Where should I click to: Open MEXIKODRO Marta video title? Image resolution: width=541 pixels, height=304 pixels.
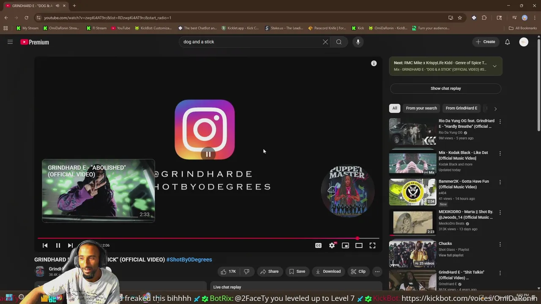pyautogui.click(x=466, y=214)
